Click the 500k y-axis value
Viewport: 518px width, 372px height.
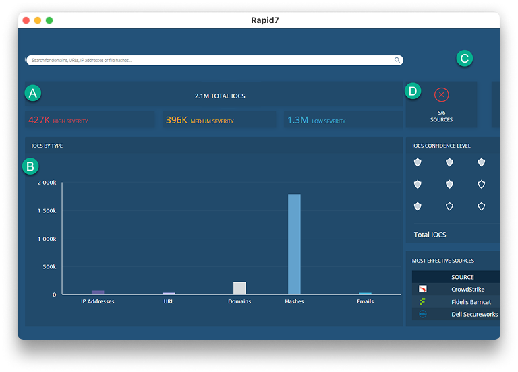(49, 266)
